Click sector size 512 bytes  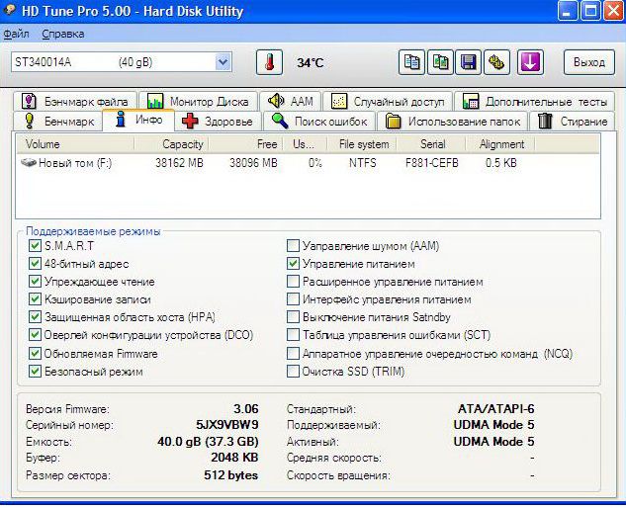[x=231, y=474]
